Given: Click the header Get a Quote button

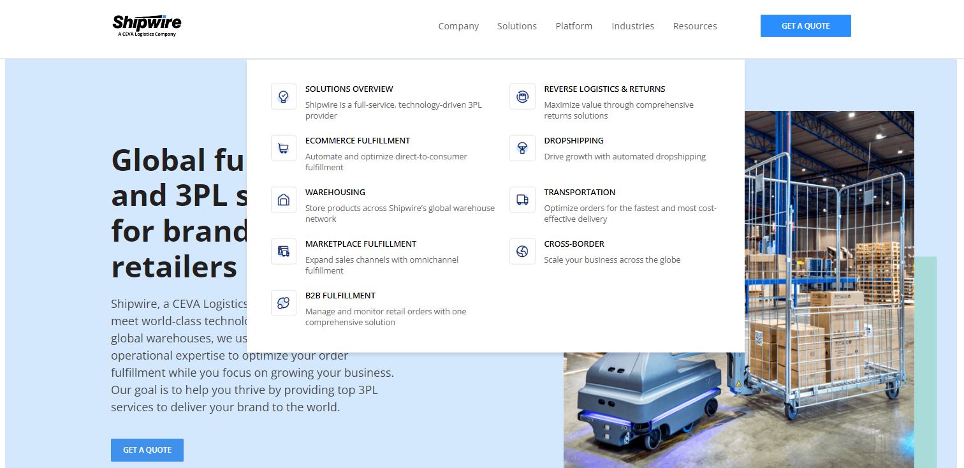Looking at the screenshot, I should click(806, 26).
